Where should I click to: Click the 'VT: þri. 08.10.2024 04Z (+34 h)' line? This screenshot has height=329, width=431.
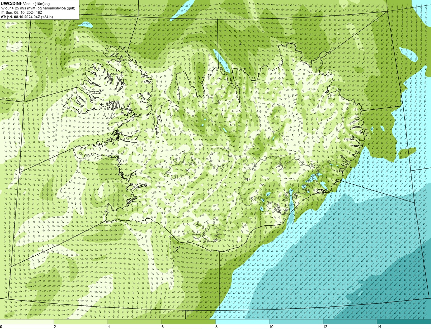click(27, 16)
